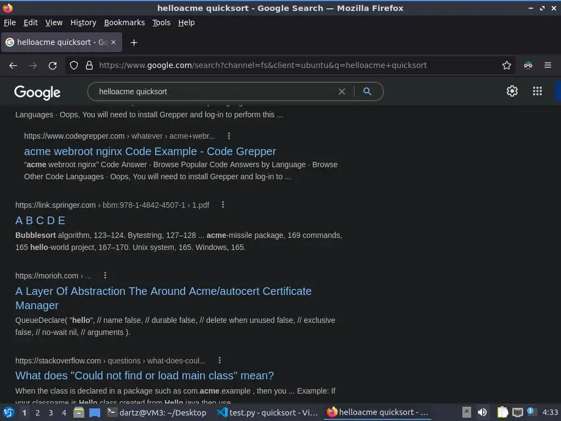The width and height of the screenshot is (561, 421).
Task: Click the 4:33 taskbar clock
Action: point(550,412)
